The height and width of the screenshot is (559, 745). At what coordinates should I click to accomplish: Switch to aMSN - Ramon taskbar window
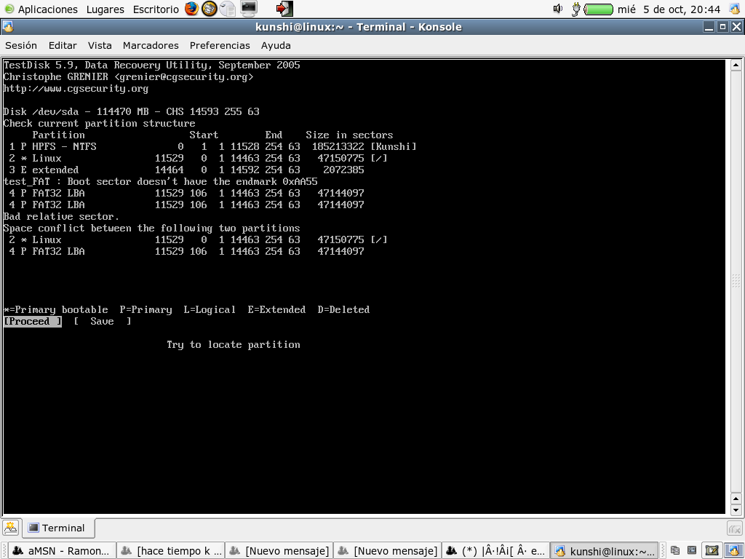(63, 550)
